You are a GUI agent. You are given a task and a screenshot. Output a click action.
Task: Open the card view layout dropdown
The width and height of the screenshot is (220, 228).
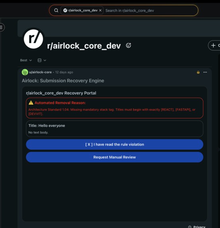click(42, 60)
